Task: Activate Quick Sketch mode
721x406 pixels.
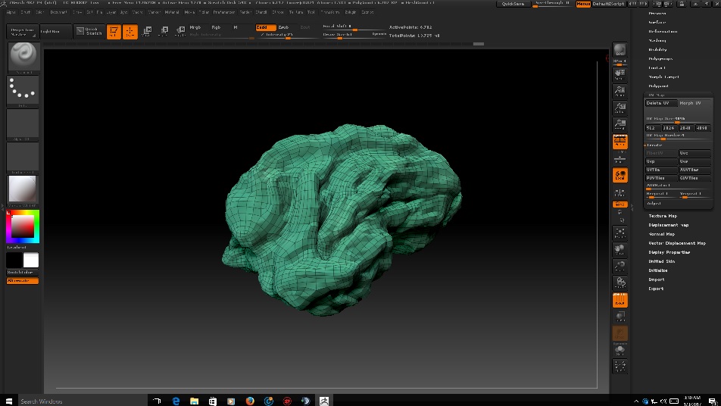Action: click(89, 31)
